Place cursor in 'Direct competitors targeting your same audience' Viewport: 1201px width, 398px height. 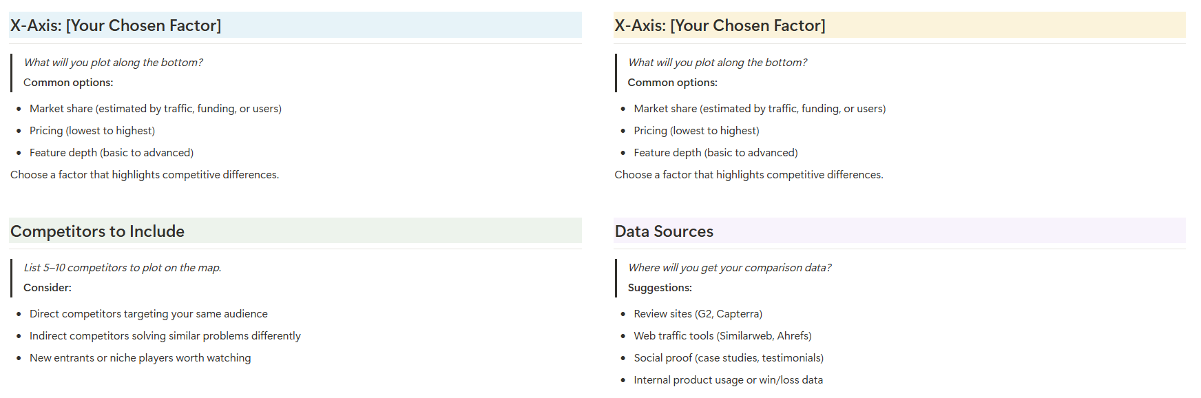click(148, 314)
